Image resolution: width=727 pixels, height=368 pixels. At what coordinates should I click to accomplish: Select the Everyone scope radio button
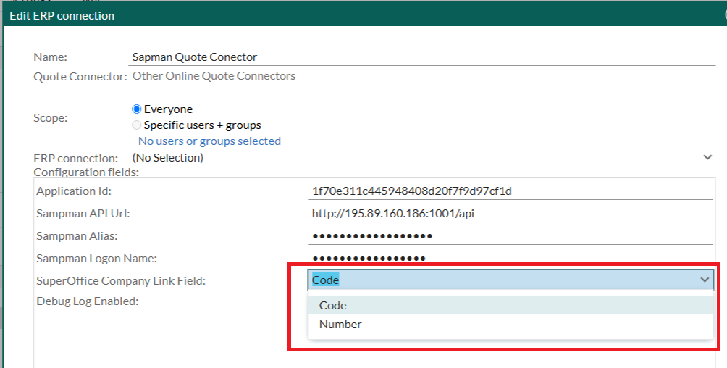(x=136, y=109)
